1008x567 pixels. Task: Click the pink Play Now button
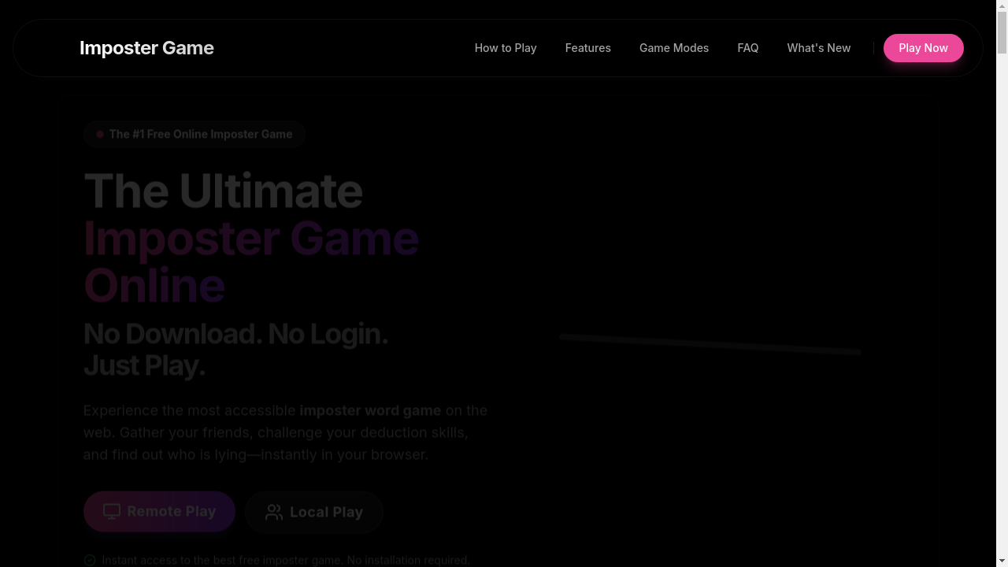(x=924, y=48)
